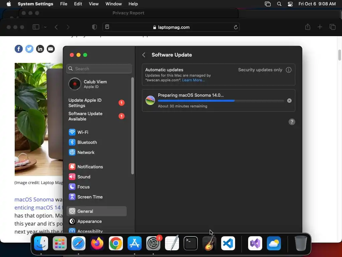This screenshot has width=342, height=257.
Task: Click the update progress bar
Action: pyautogui.click(x=221, y=101)
